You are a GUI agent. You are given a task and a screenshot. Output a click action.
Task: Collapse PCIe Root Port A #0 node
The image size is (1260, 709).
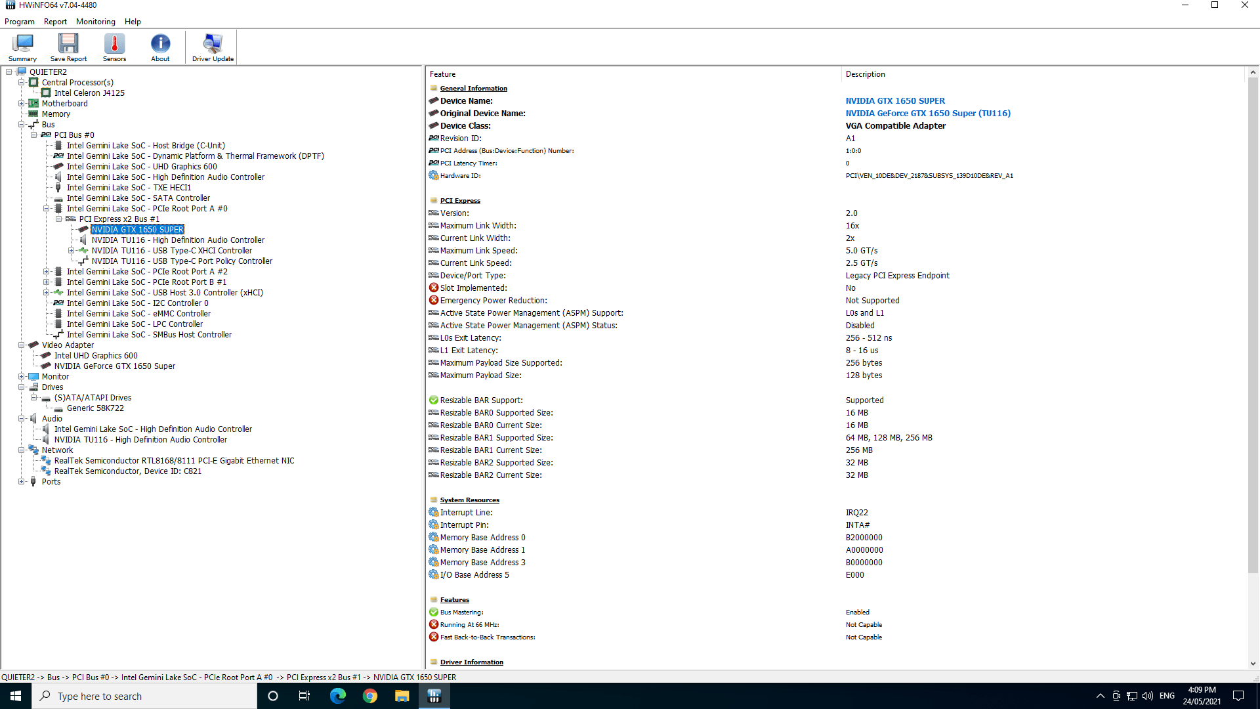click(x=47, y=209)
